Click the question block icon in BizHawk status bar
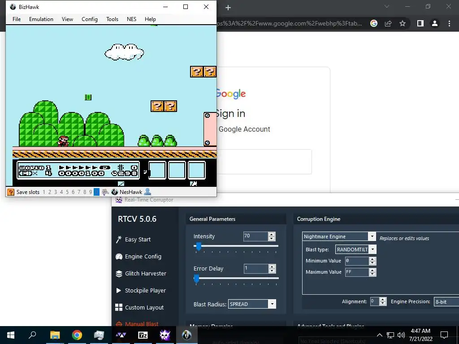Viewport: 459px width, 344px height. pos(11,192)
